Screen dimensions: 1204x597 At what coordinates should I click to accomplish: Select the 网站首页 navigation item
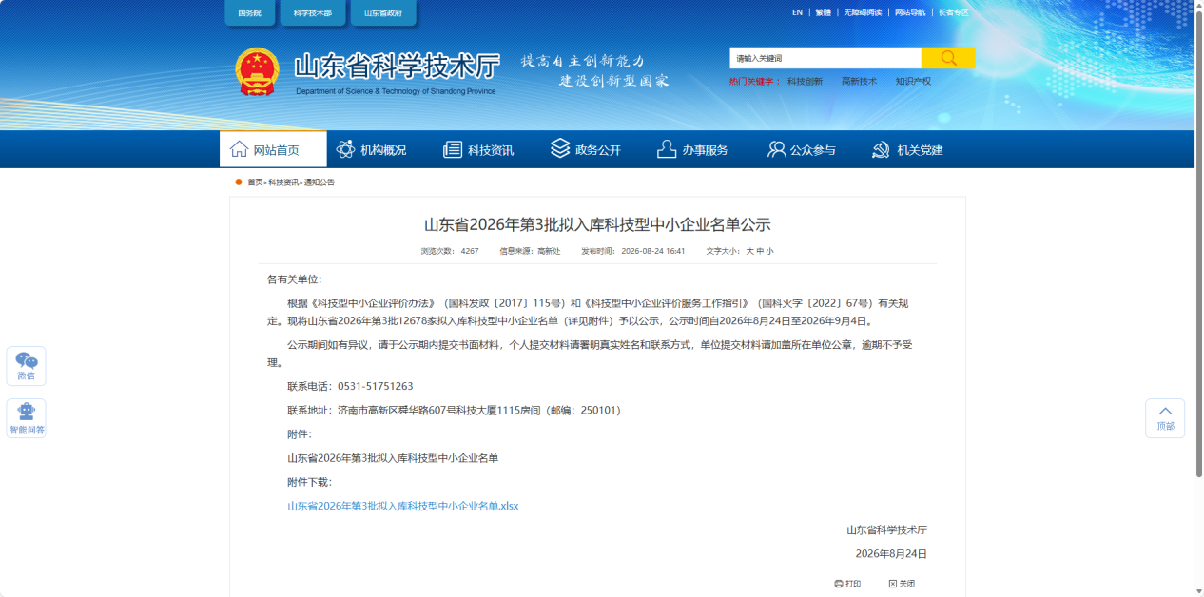(273, 149)
